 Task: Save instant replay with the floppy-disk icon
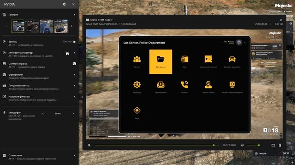pyautogui.click(x=67, y=54)
